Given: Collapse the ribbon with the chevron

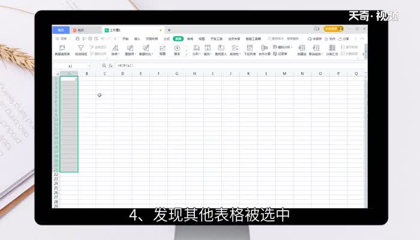Looking at the screenshot, I should click(x=362, y=39).
